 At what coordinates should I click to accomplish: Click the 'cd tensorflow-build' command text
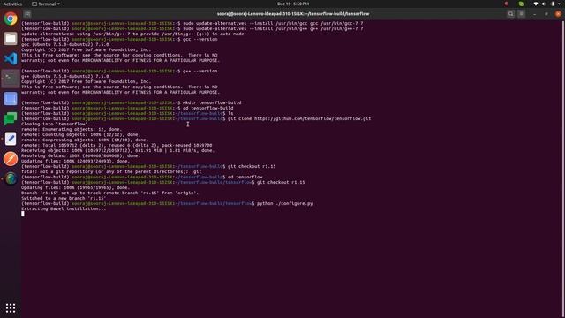coord(208,108)
